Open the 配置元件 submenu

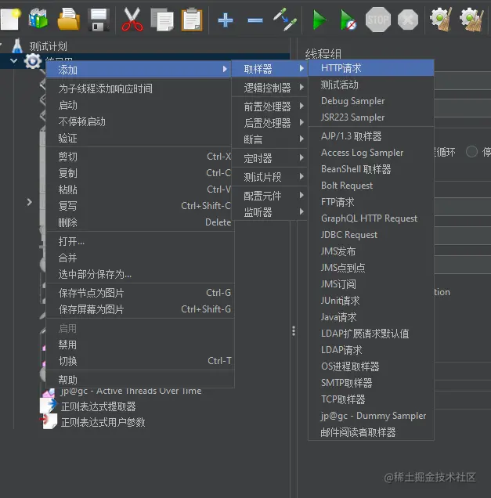(269, 195)
